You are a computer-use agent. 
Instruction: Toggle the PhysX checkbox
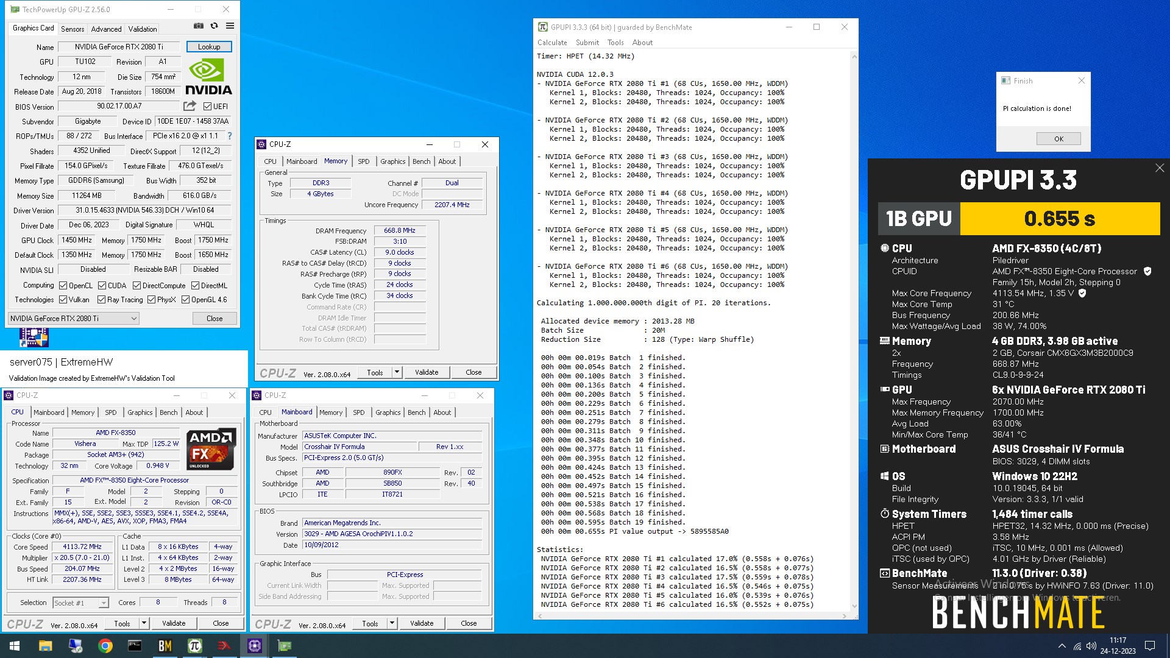pyautogui.click(x=151, y=299)
